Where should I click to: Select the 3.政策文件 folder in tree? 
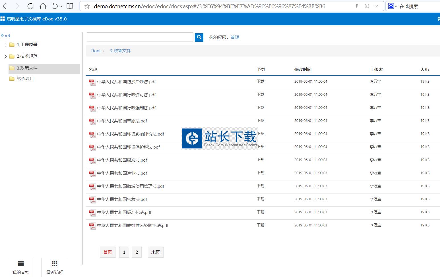(x=27, y=68)
